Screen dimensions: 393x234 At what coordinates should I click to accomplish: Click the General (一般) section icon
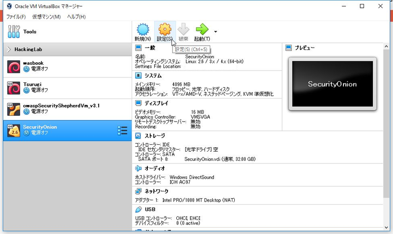click(x=139, y=48)
